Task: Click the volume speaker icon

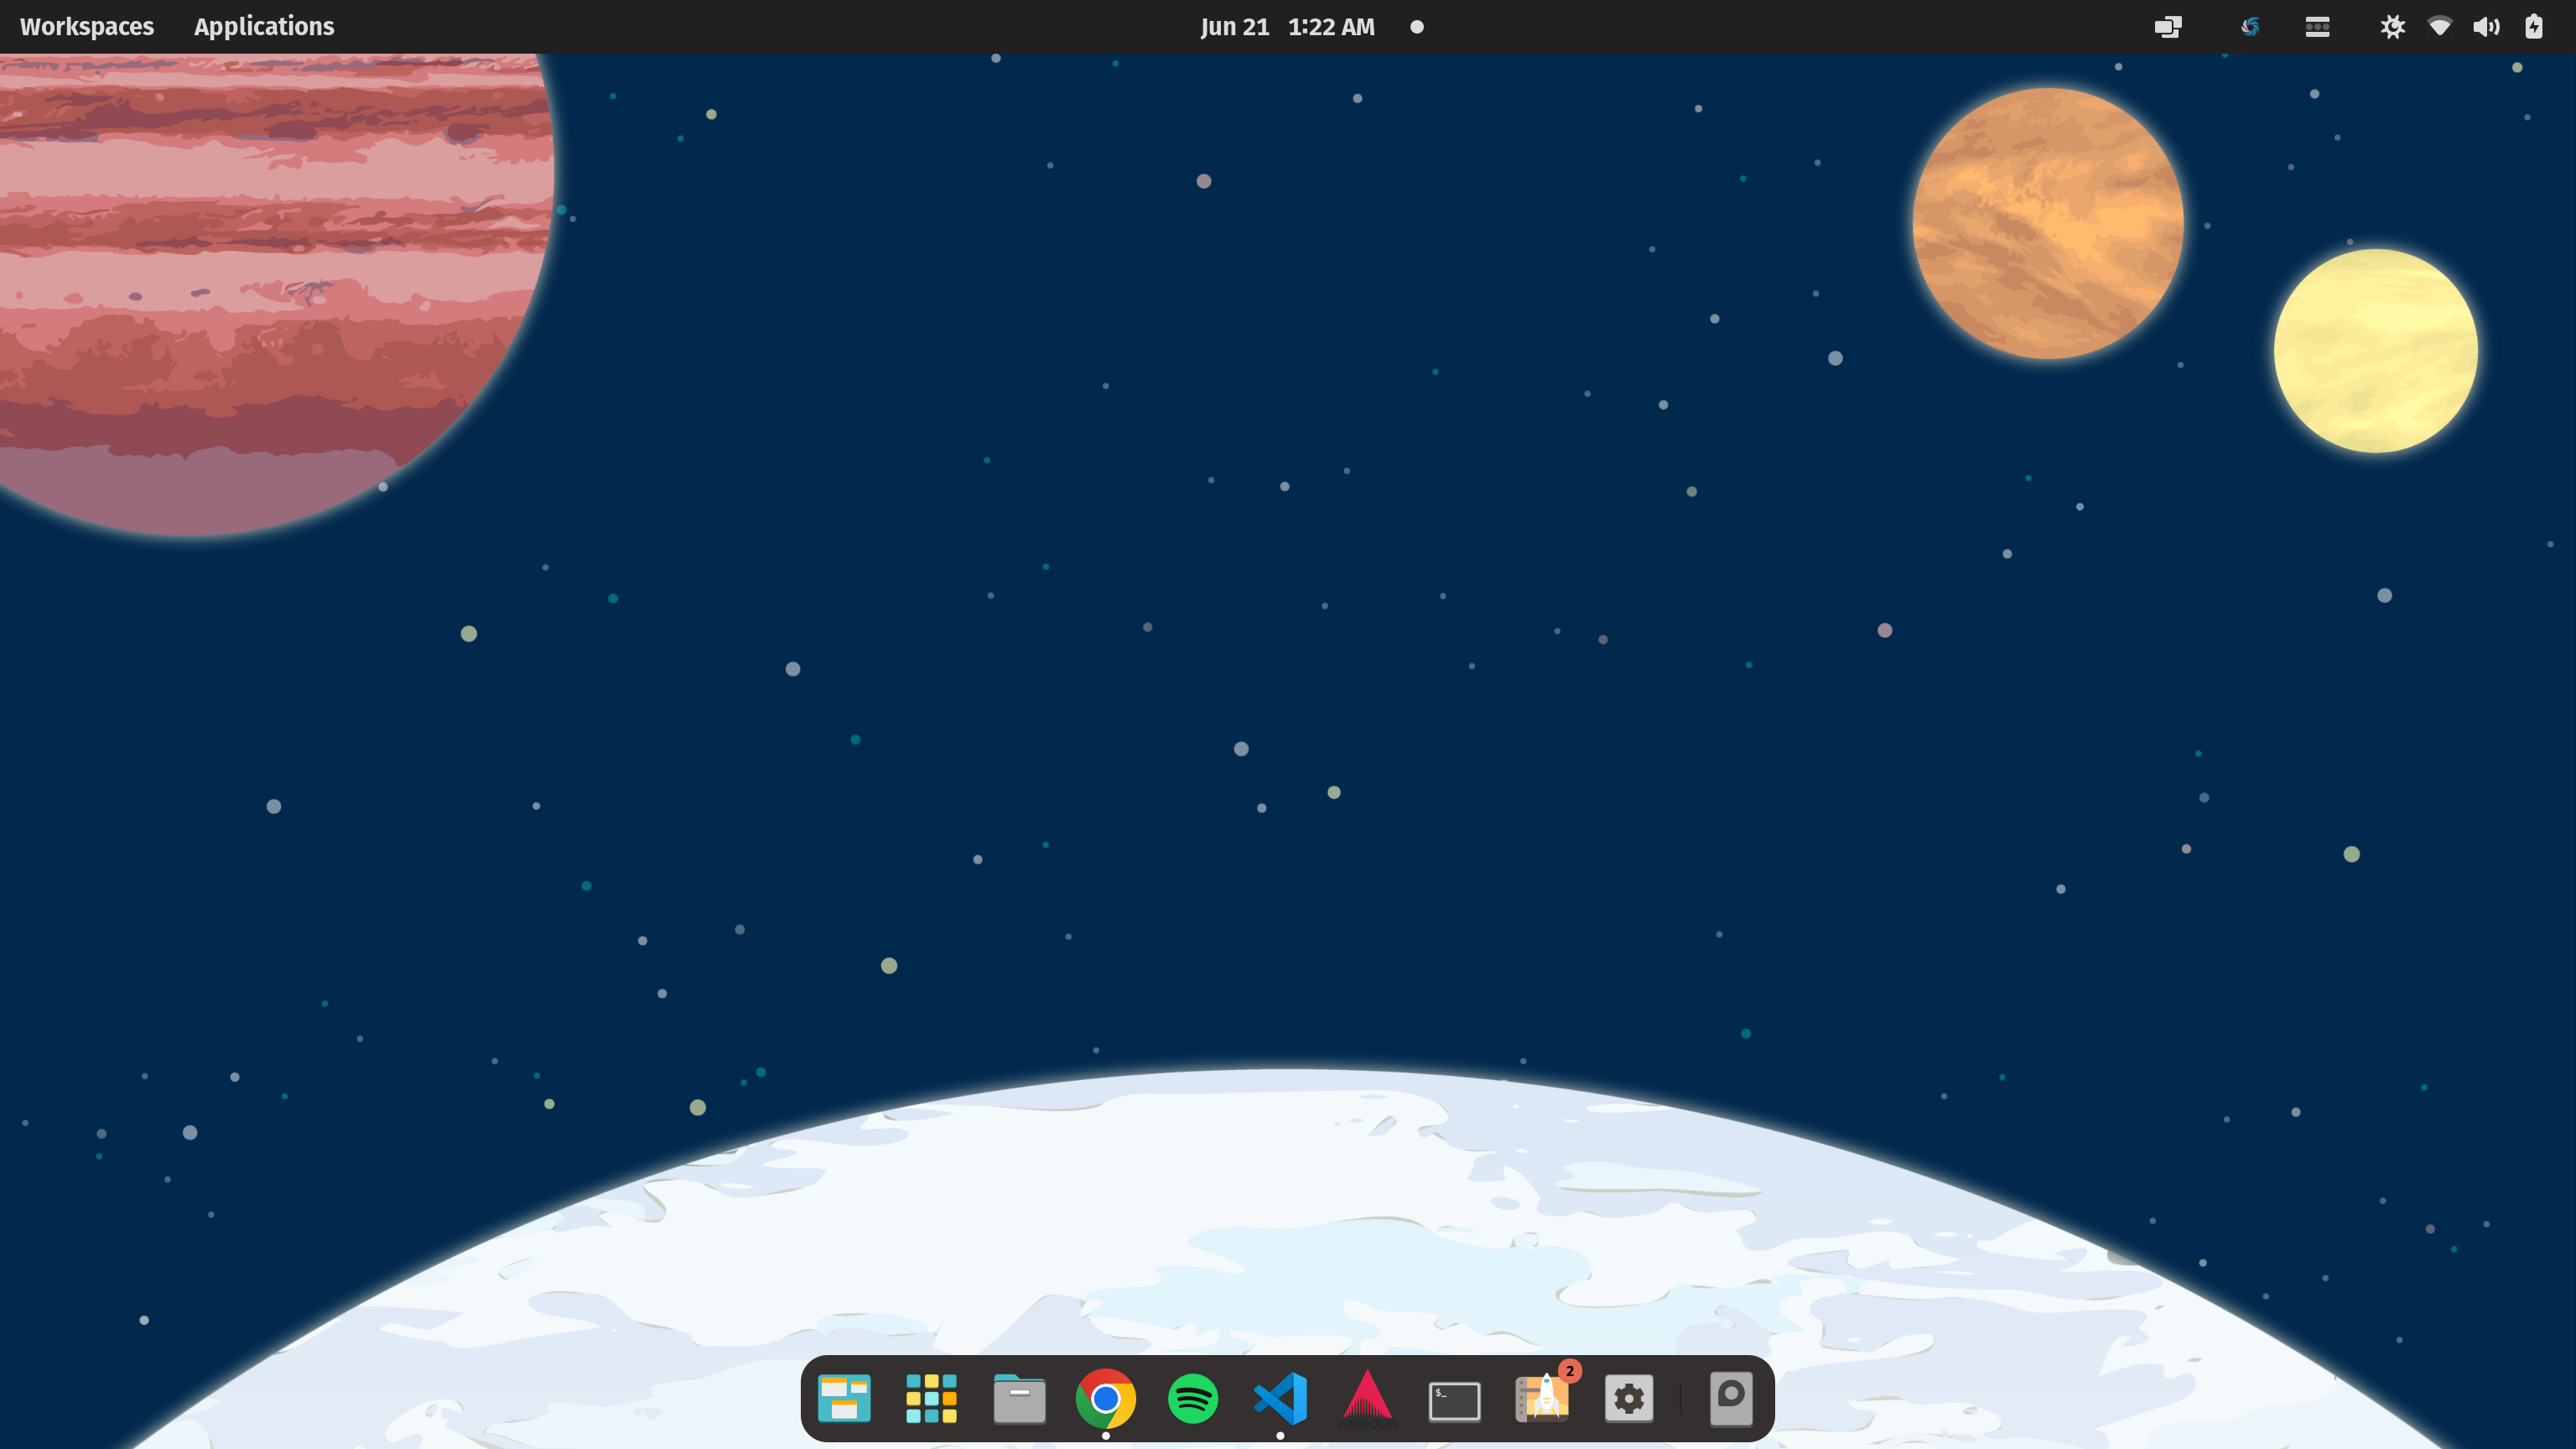Action: point(2486,27)
